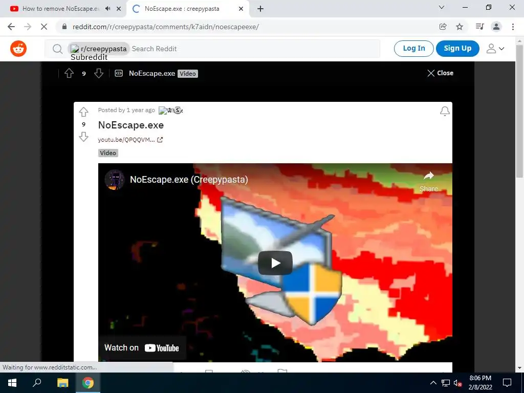Downvote the post in the black header bar

pos(99,73)
